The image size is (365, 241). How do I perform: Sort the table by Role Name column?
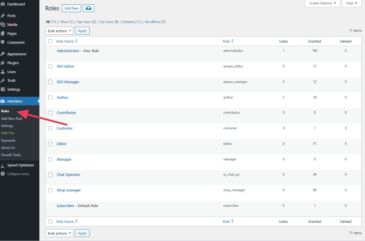pyautogui.click(x=65, y=41)
